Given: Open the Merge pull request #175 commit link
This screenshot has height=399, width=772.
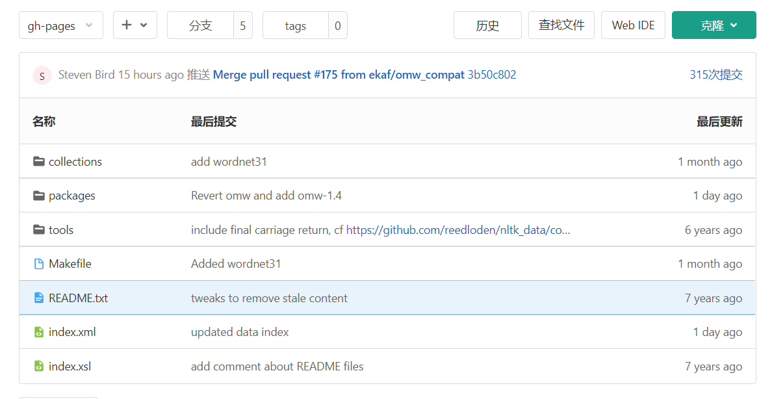Looking at the screenshot, I should pos(339,75).
